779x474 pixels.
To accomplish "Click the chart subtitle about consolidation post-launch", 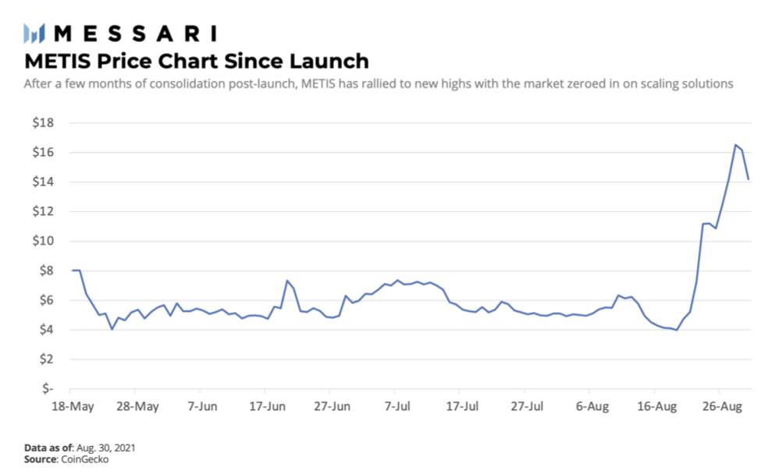I will (379, 83).
